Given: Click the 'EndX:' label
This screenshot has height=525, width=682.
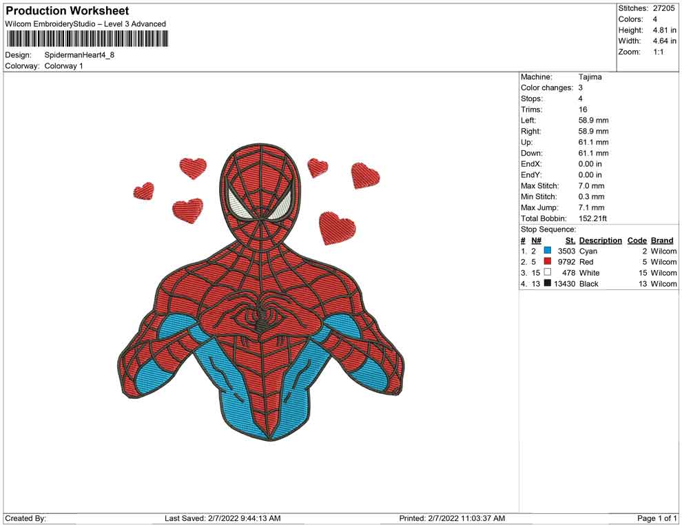Looking at the screenshot, I should tap(531, 164).
